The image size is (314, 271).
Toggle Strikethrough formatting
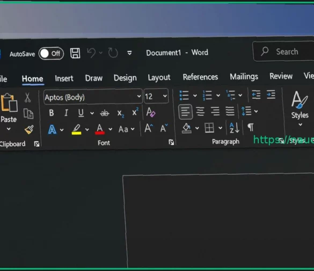(105, 113)
